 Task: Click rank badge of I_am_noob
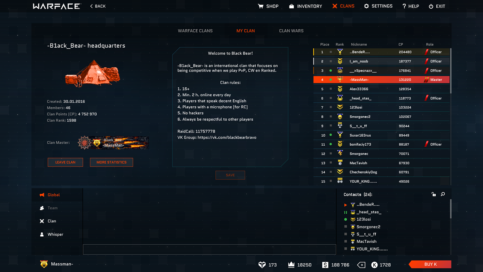coord(340,61)
